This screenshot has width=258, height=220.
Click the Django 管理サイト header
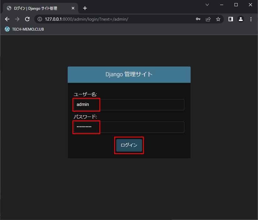tap(129, 74)
